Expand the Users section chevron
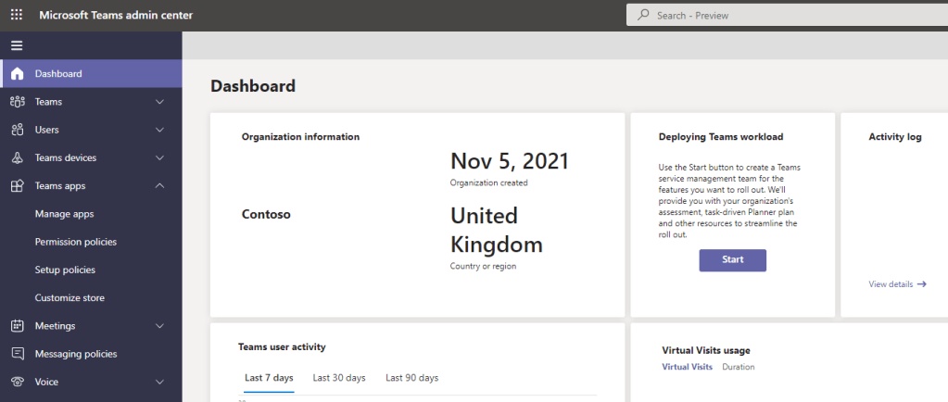Screen dimensions: 948x402 (x=159, y=130)
